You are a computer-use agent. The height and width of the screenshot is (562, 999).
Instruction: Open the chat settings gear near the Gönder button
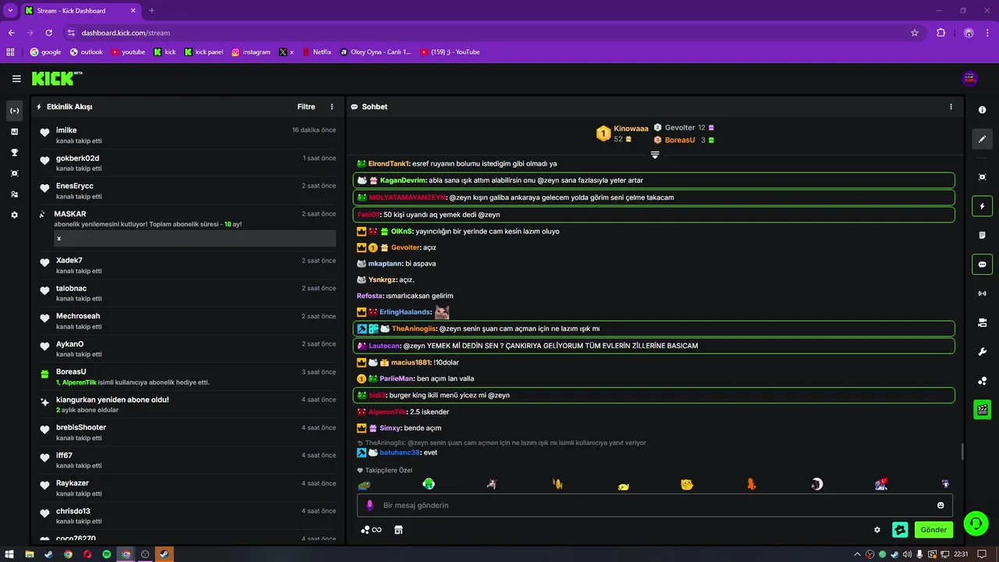click(x=877, y=529)
